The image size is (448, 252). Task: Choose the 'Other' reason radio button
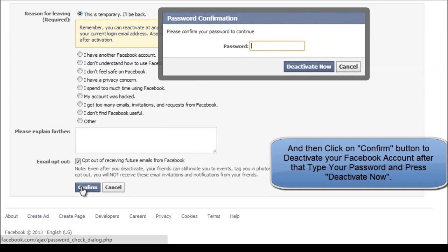pos(80,121)
